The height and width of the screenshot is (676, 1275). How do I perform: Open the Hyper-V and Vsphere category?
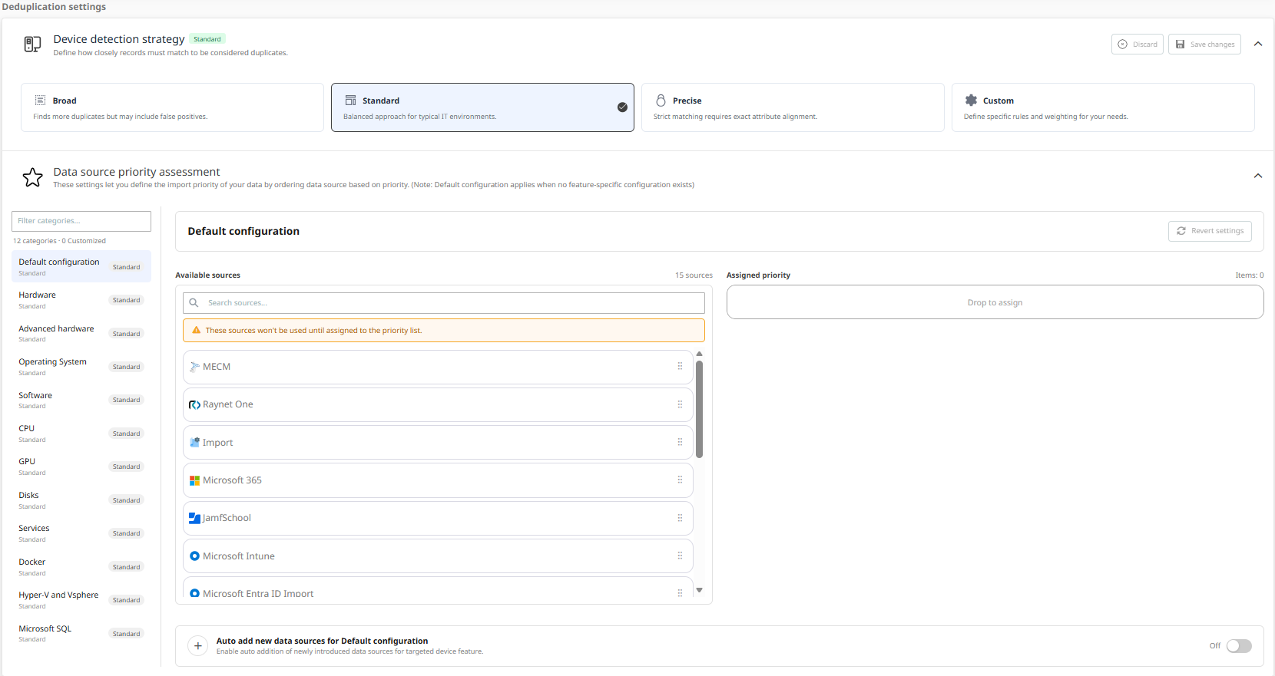pos(81,600)
